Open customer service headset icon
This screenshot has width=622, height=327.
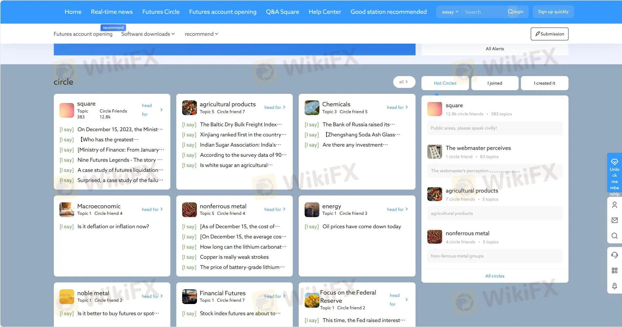coord(614,255)
